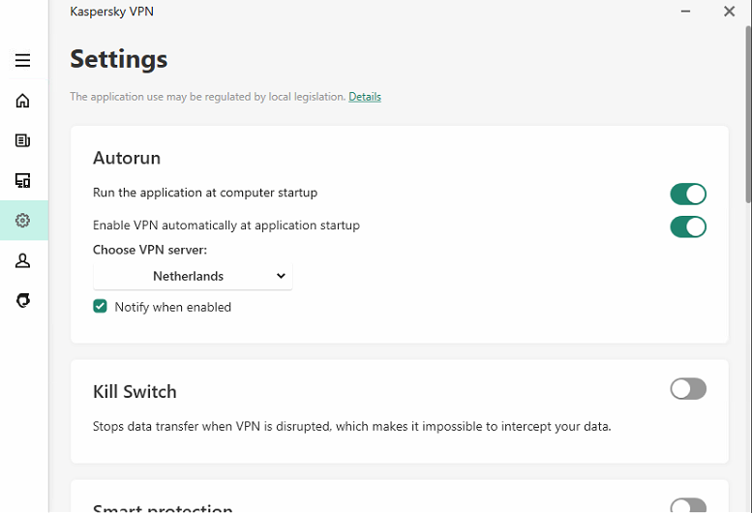Toggle the Smart protection switch
The width and height of the screenshot is (752, 513).
point(688,506)
